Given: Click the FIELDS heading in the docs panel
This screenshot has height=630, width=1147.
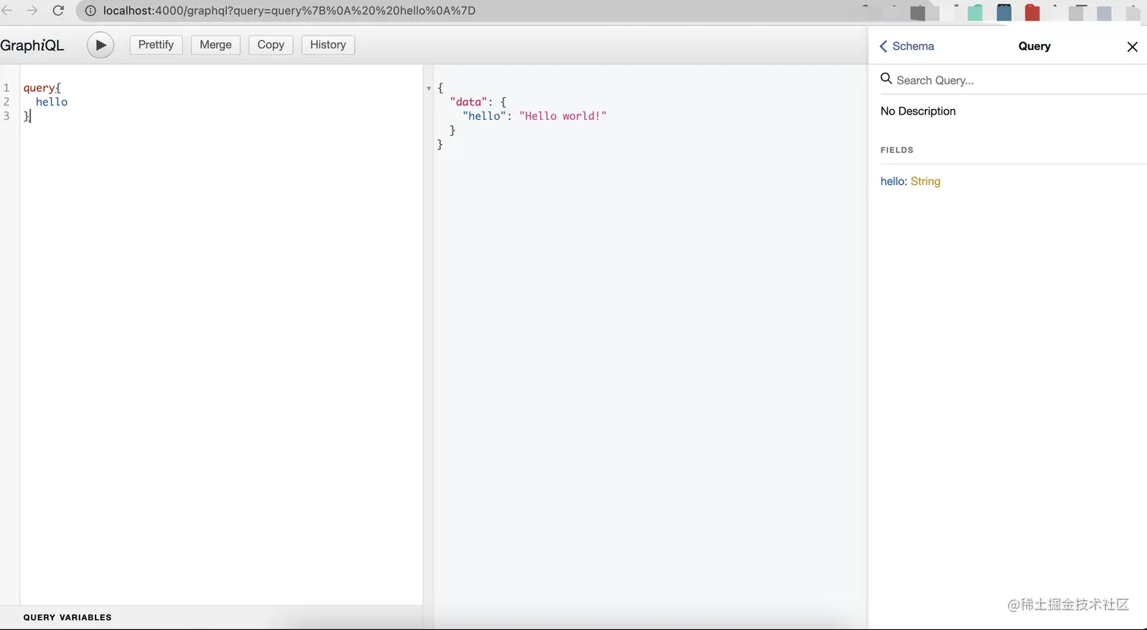Looking at the screenshot, I should 897,150.
